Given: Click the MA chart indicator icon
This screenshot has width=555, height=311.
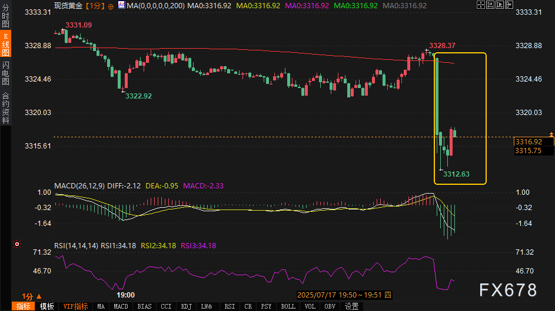Looking at the screenshot, I should (x=121, y=5).
